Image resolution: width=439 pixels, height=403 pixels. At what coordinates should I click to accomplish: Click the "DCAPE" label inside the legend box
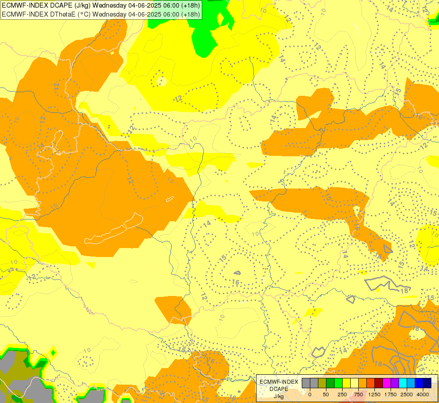pos(279,389)
